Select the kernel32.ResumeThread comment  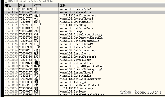(x=76, y=72)
